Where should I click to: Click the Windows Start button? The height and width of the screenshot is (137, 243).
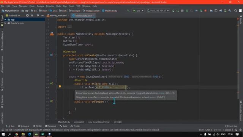3,134
